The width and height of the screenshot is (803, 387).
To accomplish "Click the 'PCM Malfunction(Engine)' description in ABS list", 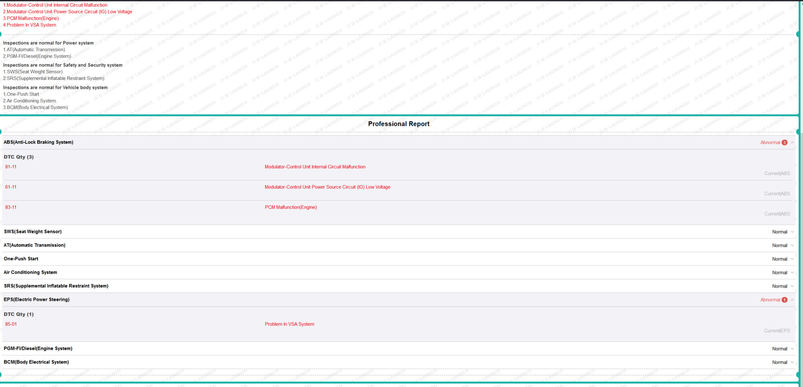I will (x=290, y=207).
